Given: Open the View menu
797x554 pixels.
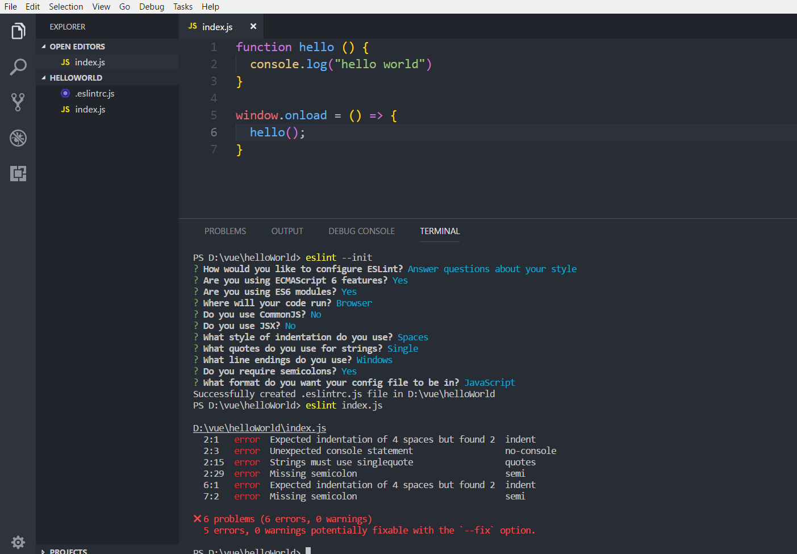Looking at the screenshot, I should pyautogui.click(x=101, y=7).
